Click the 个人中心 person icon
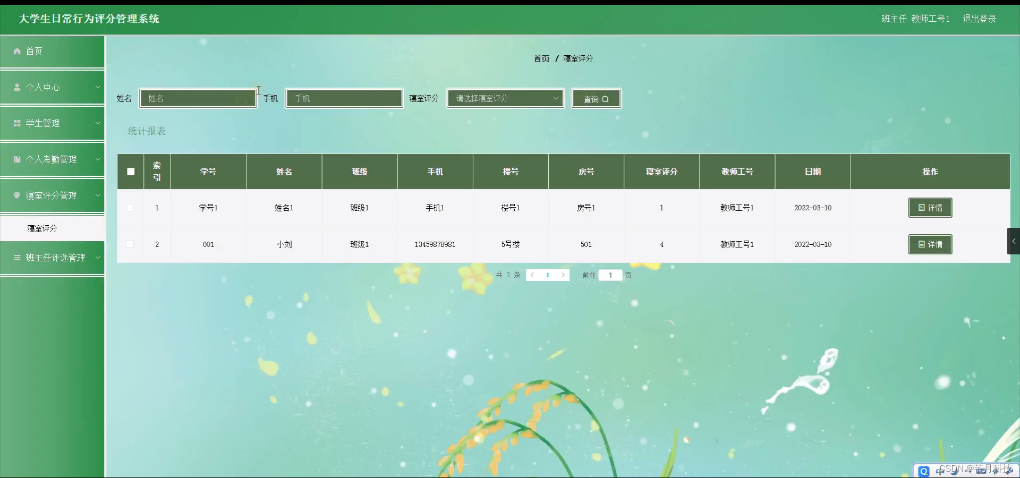 pos(18,87)
